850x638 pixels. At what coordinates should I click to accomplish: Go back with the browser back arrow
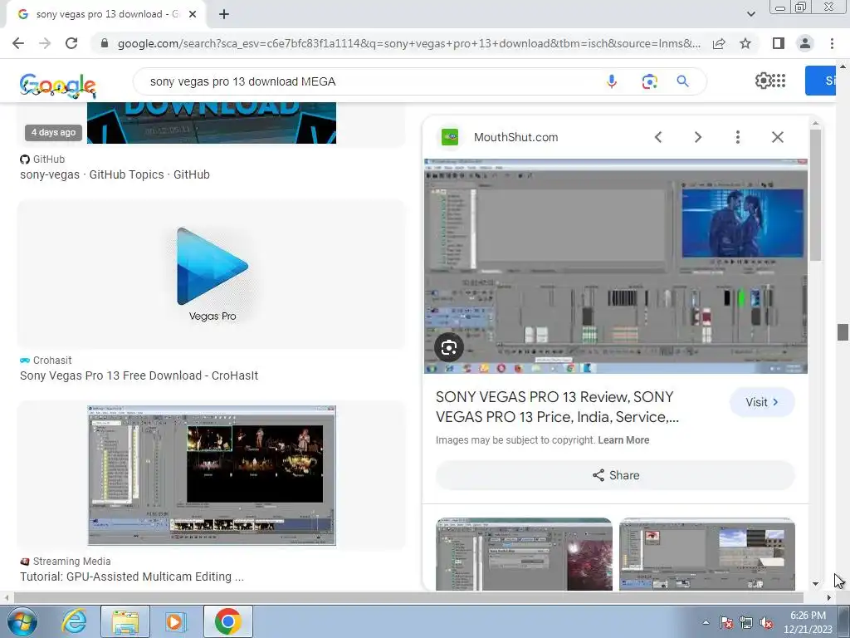point(18,43)
